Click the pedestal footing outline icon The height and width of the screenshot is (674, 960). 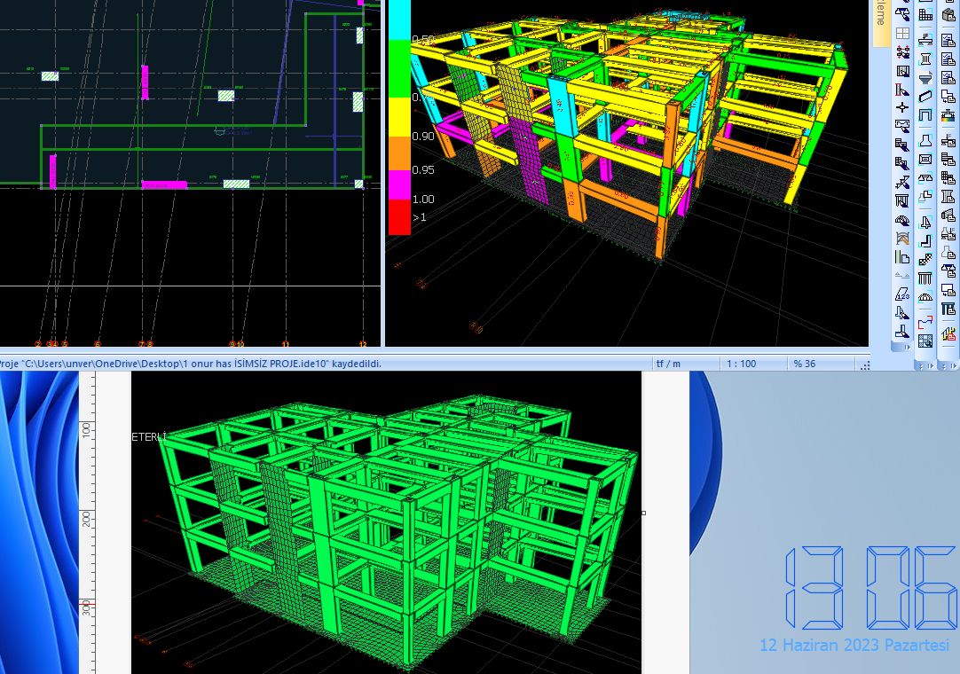click(x=925, y=141)
